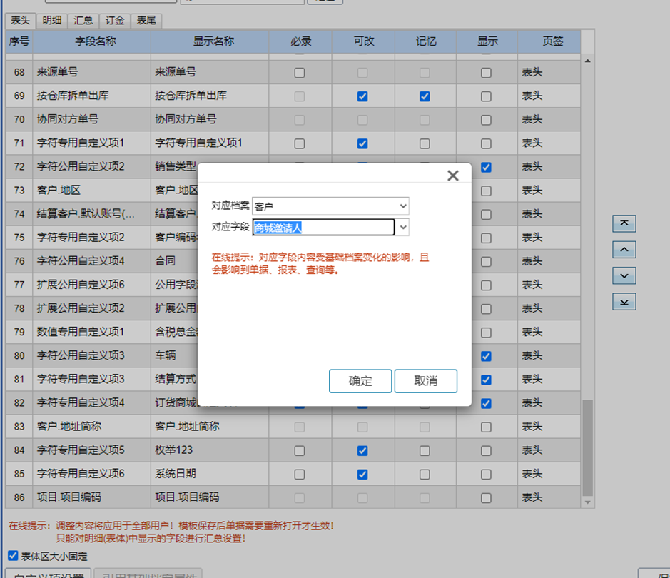Open the 订金 tab

click(114, 21)
